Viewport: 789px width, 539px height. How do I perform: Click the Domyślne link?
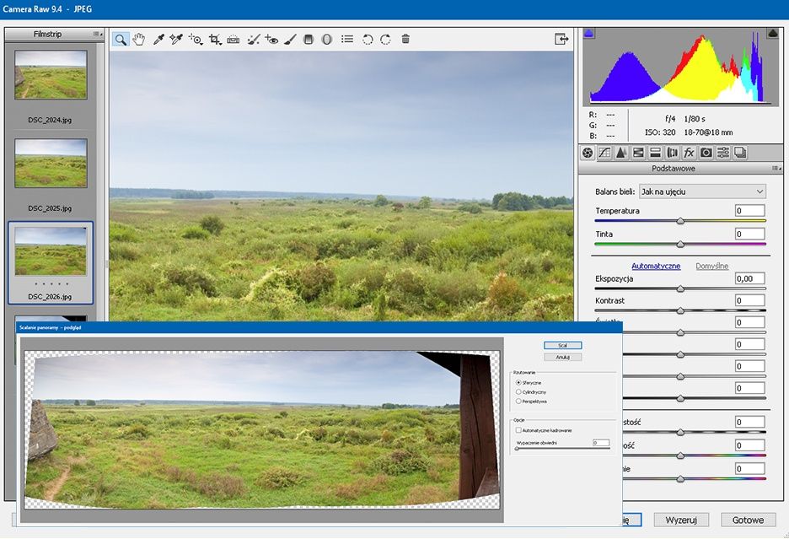(x=712, y=266)
